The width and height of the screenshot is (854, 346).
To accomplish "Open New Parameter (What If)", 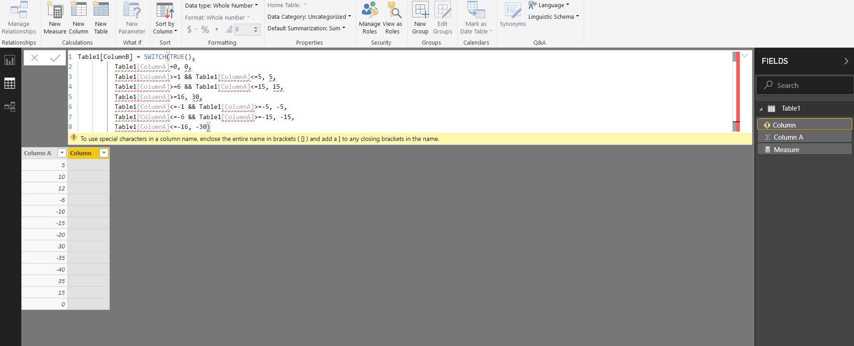I will 132,18.
